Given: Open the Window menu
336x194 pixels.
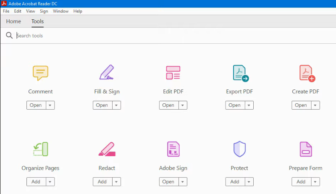Looking at the screenshot, I should (x=60, y=11).
